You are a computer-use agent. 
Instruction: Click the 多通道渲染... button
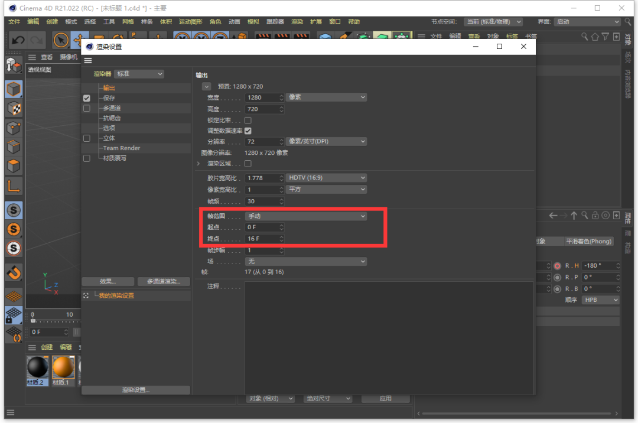(164, 281)
